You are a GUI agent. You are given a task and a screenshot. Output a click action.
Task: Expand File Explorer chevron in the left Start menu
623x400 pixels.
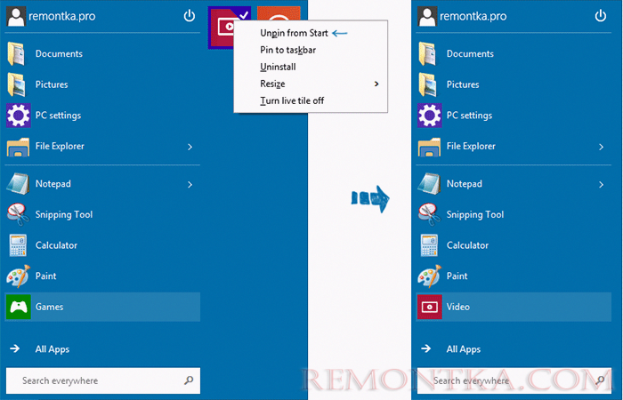(190, 147)
